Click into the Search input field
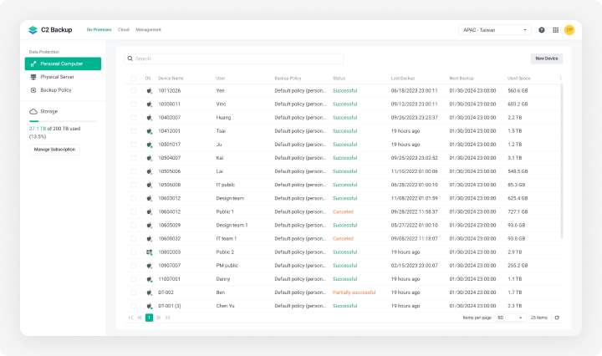Viewport: 602px width, 356px height. tap(234, 59)
